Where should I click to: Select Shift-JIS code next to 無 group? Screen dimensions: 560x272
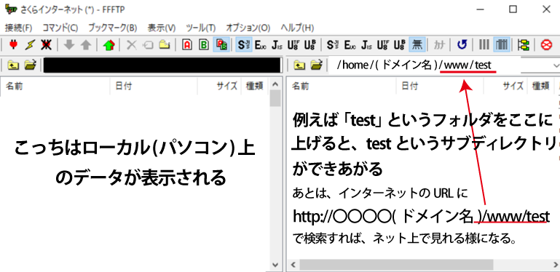pos(333,45)
